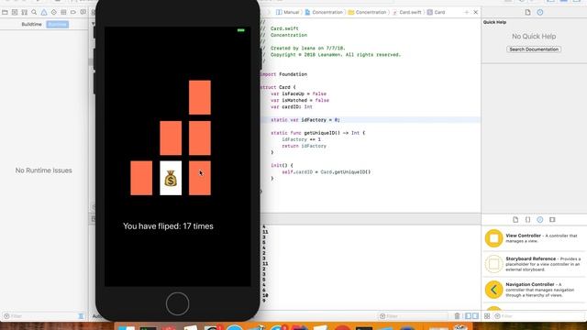Open the Debug navigator icon

pyautogui.click(x=63, y=12)
